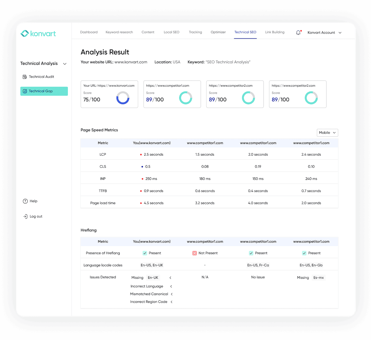Click the "N/A" issues cell
The image size is (371, 340).
click(205, 277)
